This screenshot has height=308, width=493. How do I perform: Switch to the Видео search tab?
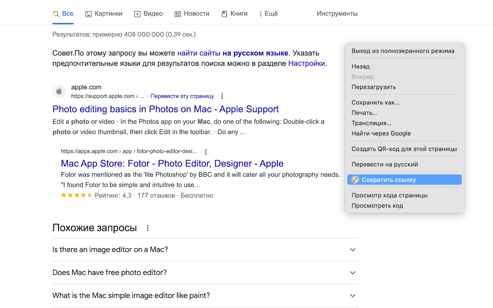pyautogui.click(x=148, y=14)
